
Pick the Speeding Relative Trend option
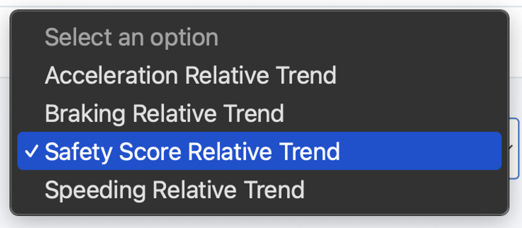tap(259, 189)
